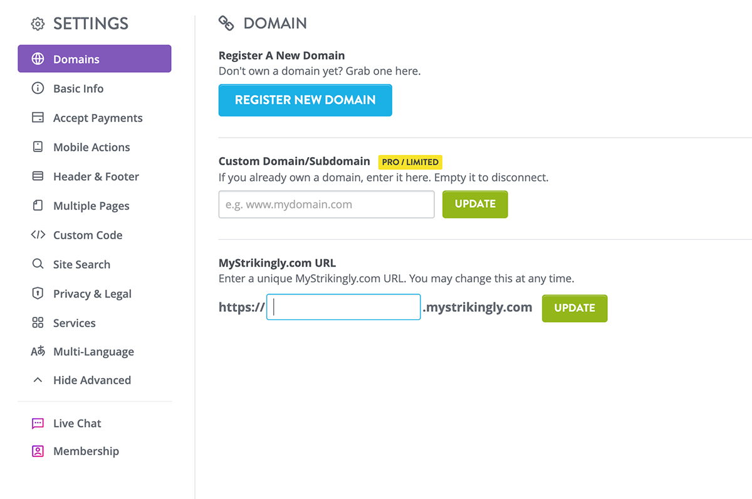The height and width of the screenshot is (499, 752).
Task: Click the settings gear icon
Action: pyautogui.click(x=38, y=23)
